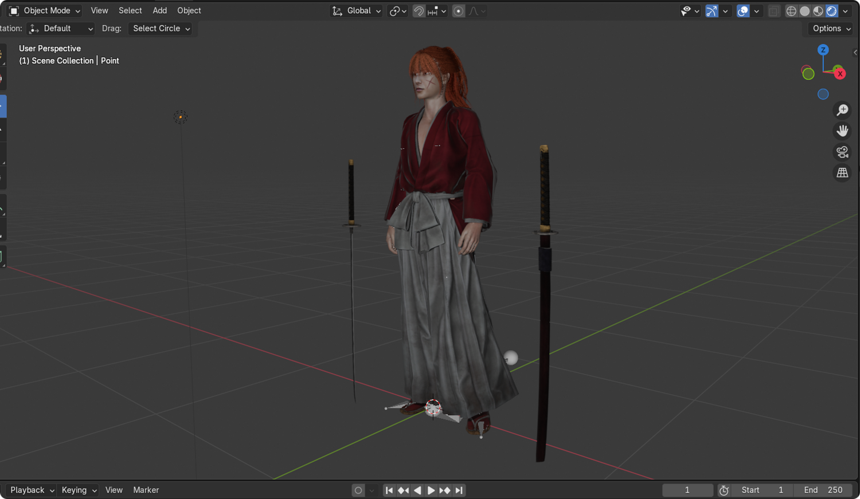Play the animation in reverse
Image resolution: width=860 pixels, height=499 pixels.
click(417, 490)
